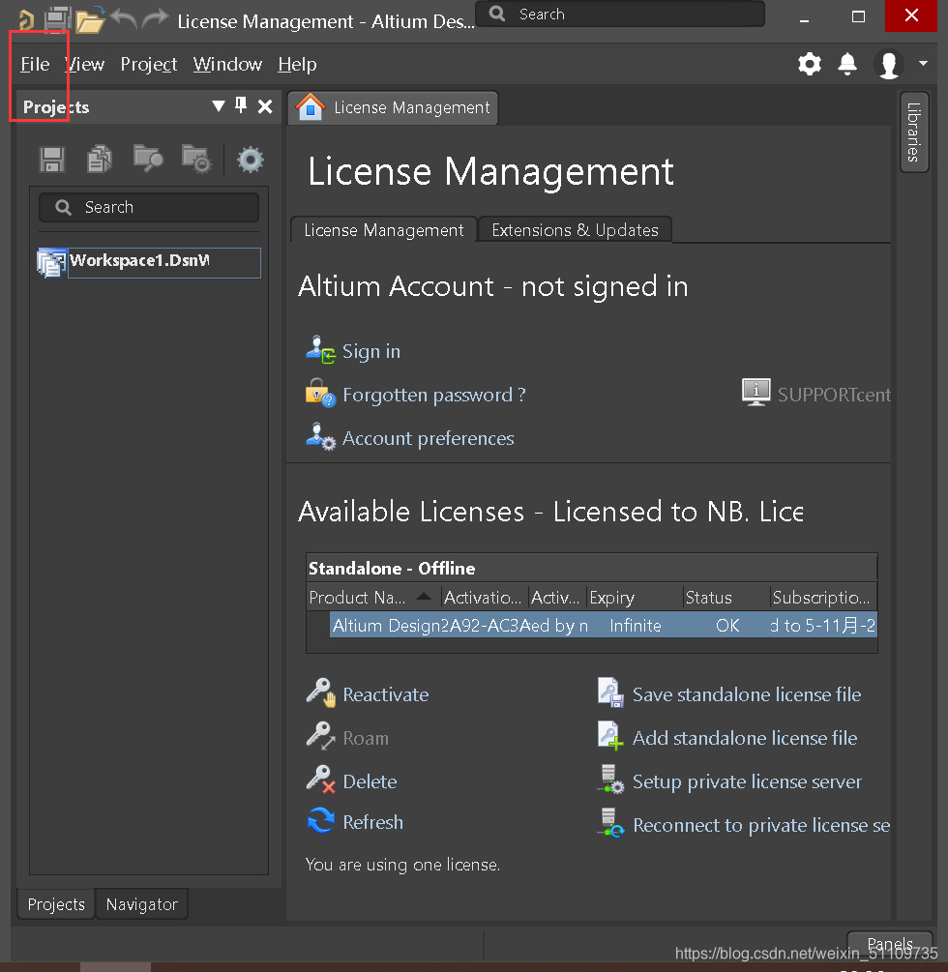Image resolution: width=948 pixels, height=972 pixels.
Task: Open the File menu
Action: (x=35, y=64)
